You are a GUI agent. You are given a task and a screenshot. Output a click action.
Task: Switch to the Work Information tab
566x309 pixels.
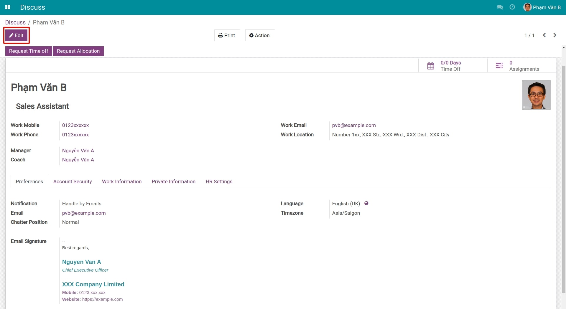[122, 181]
